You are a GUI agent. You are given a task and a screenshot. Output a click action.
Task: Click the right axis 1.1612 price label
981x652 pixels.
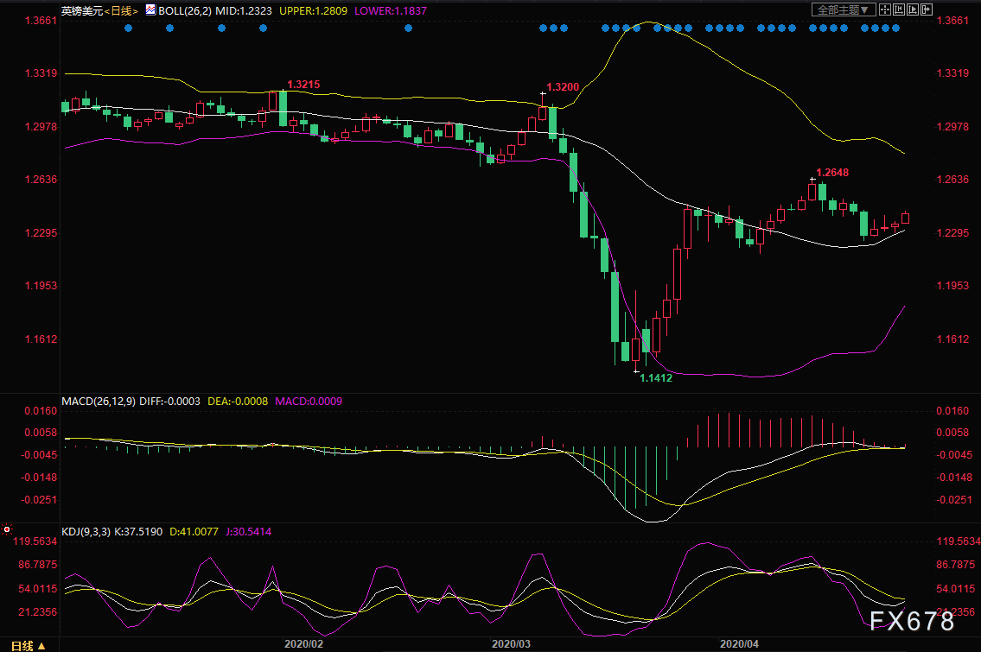952,339
